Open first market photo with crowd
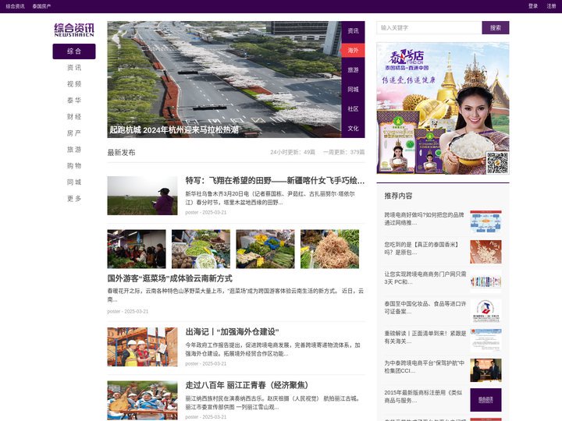This screenshot has width=562, height=421. click(x=137, y=249)
